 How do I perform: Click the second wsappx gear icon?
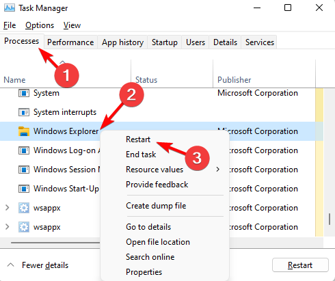[x=24, y=227]
